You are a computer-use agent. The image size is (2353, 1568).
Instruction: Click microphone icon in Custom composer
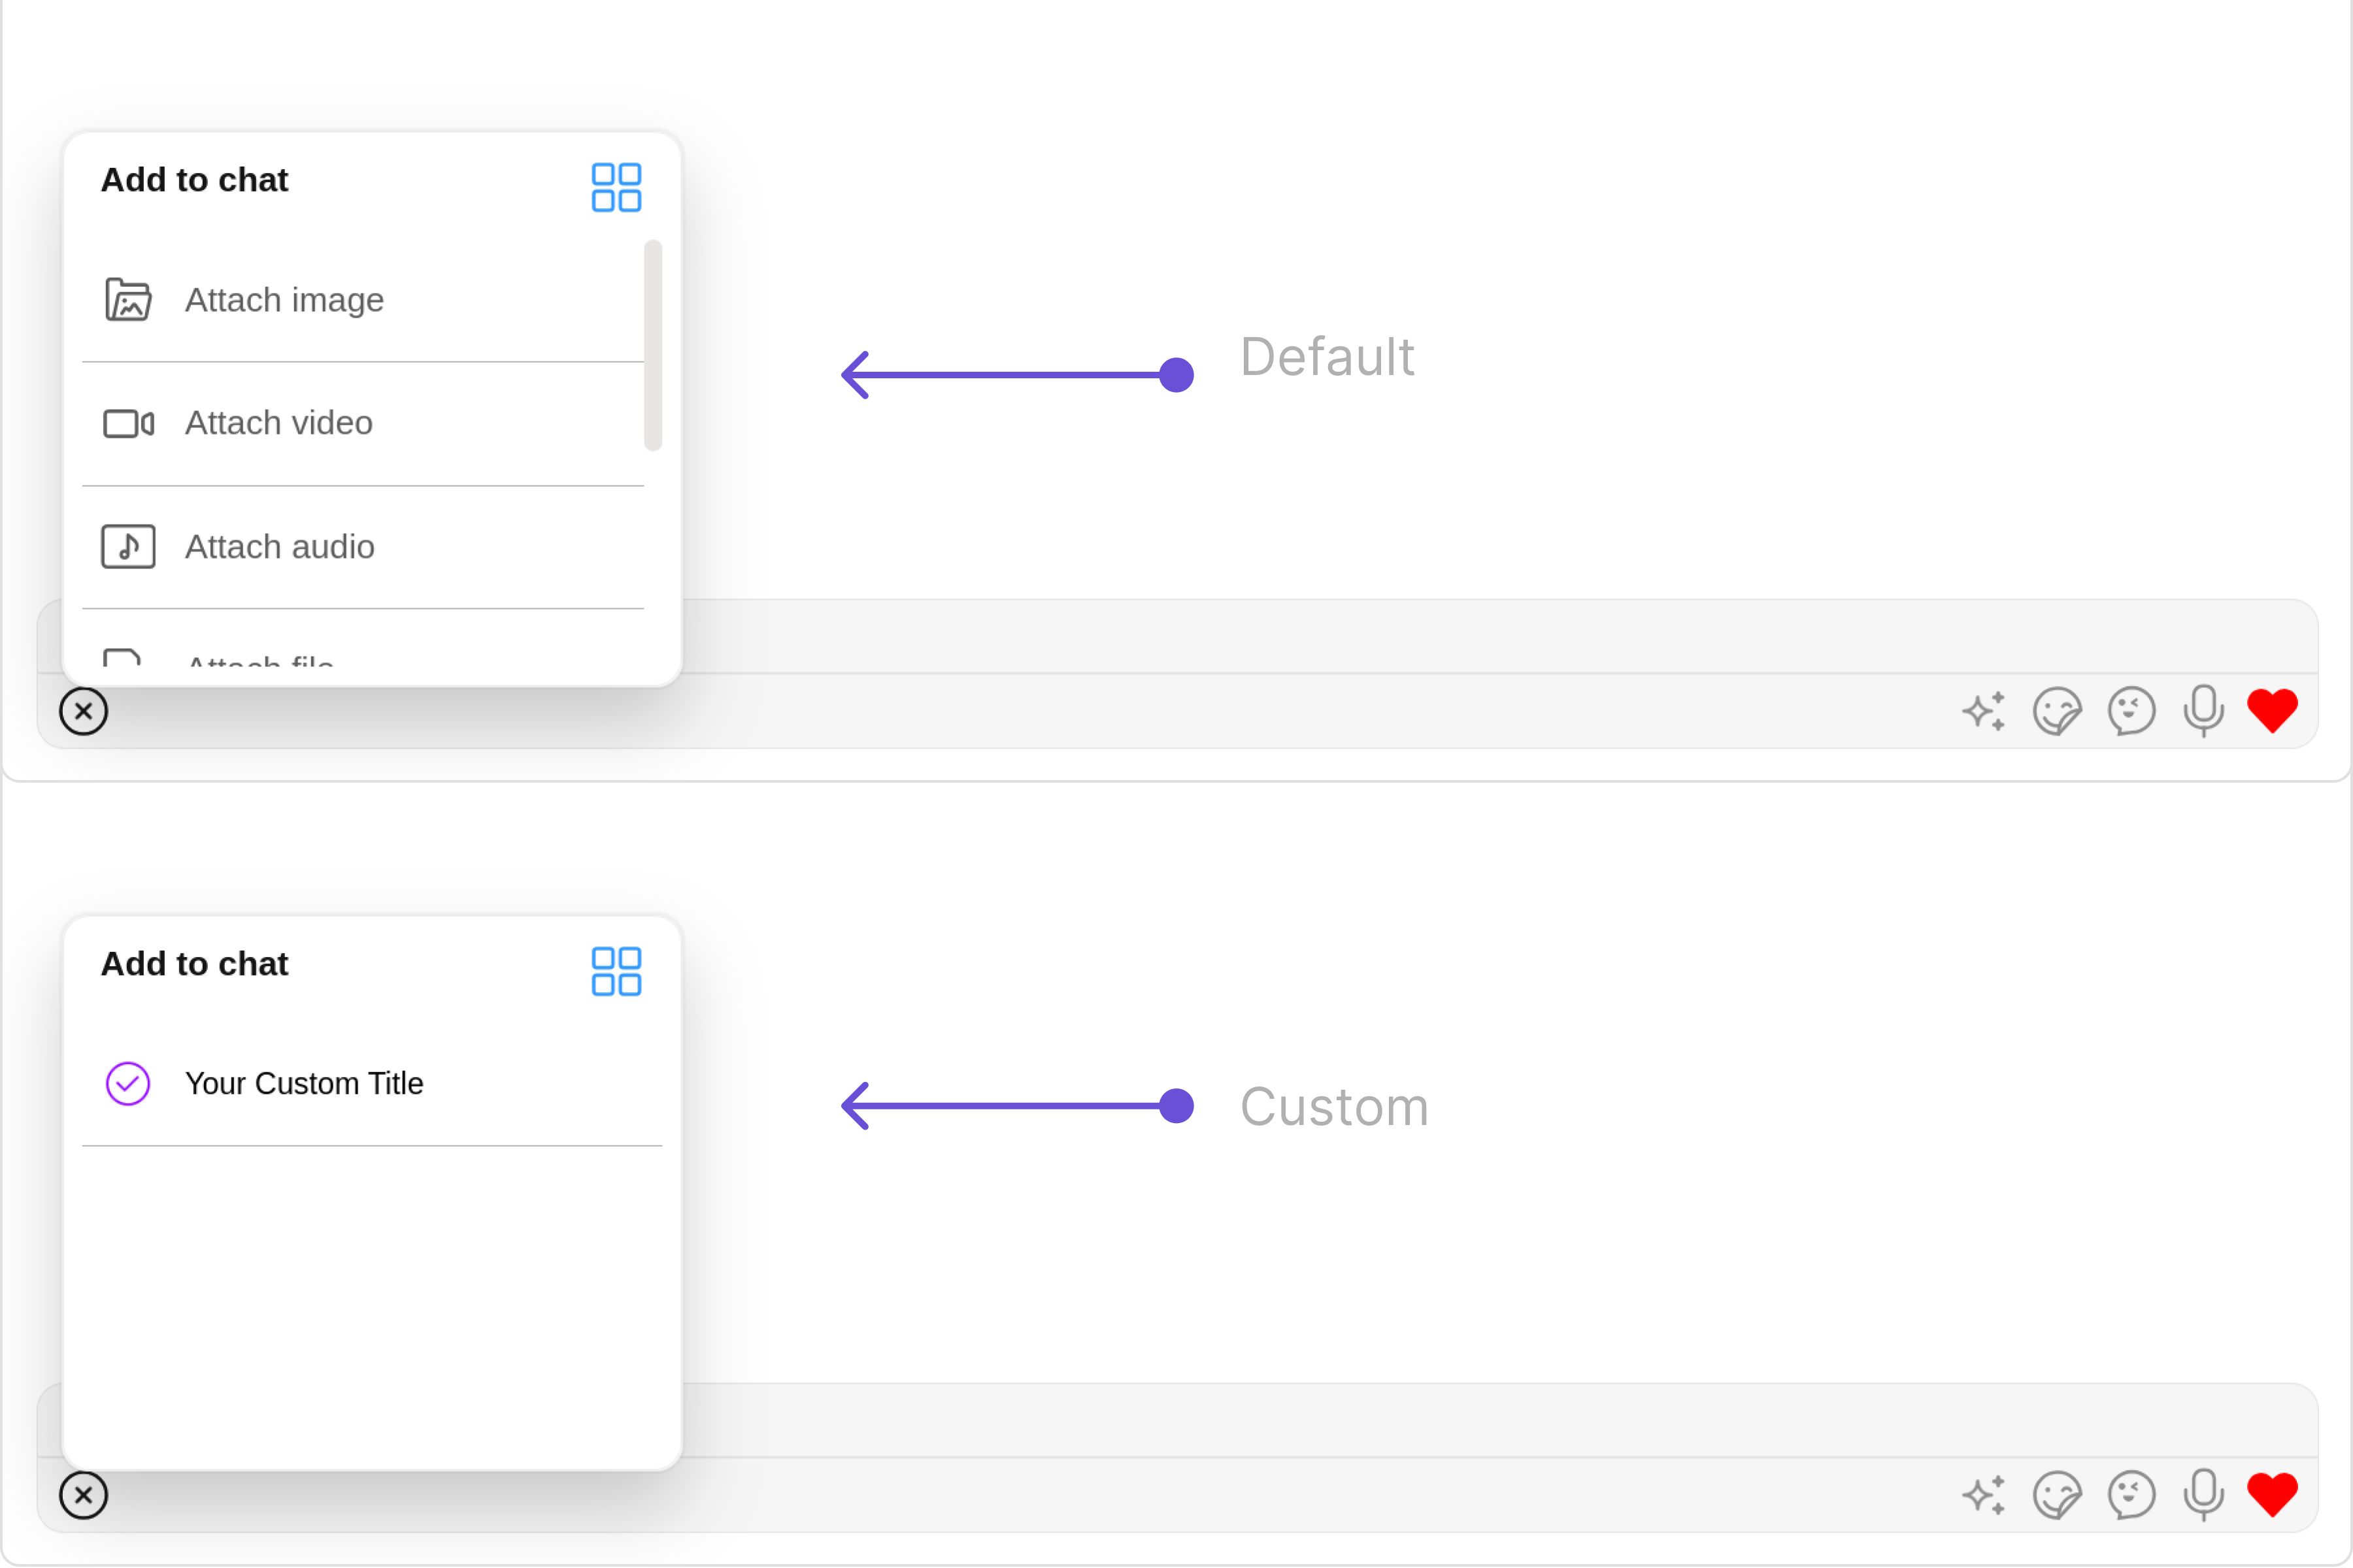pos(2204,1495)
